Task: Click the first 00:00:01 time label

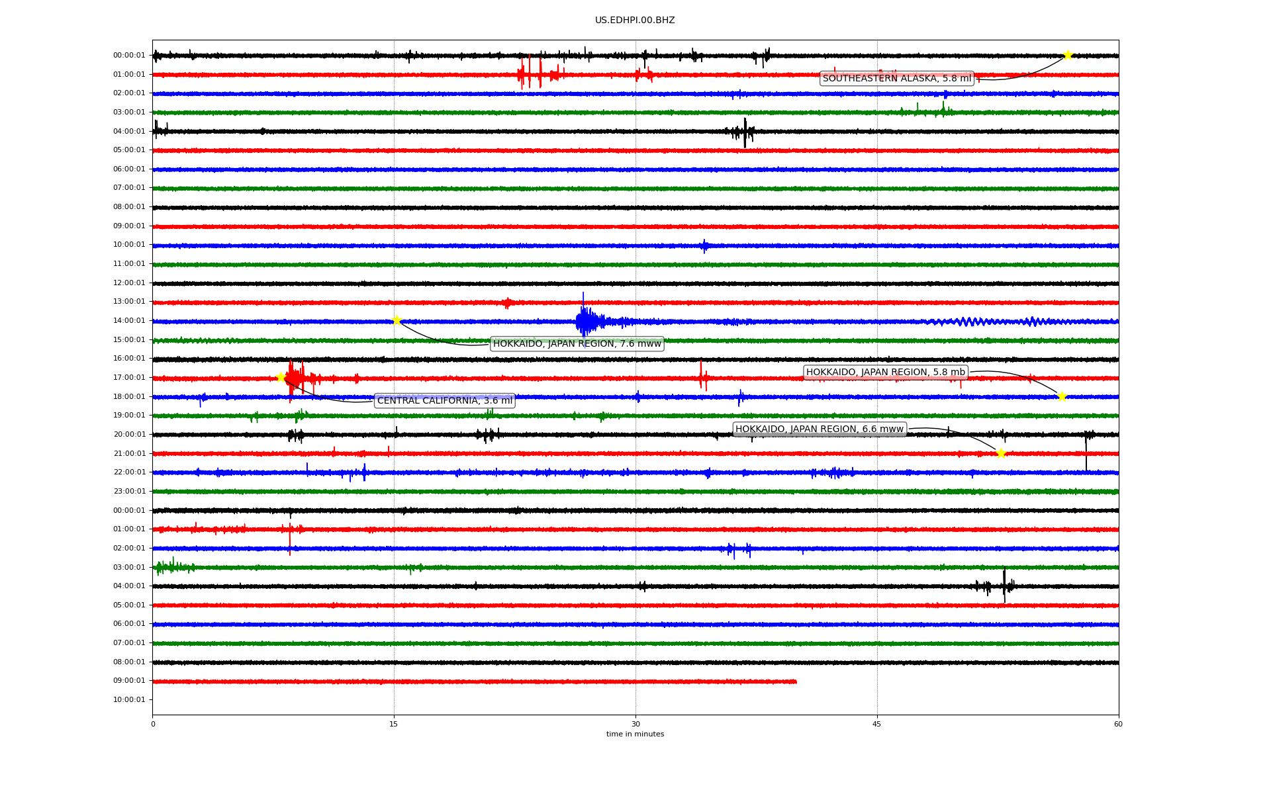Action: [x=129, y=56]
